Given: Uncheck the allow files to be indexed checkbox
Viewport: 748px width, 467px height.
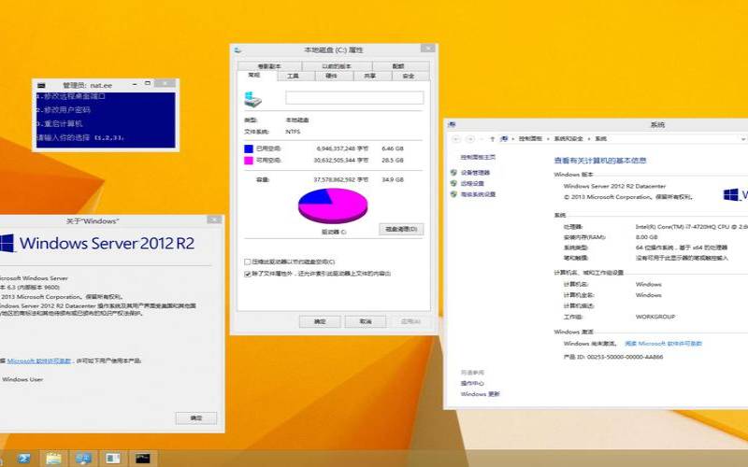Looking at the screenshot, I should [248, 274].
